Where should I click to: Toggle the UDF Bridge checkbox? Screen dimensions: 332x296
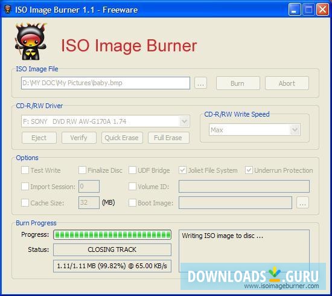pyautogui.click(x=132, y=170)
